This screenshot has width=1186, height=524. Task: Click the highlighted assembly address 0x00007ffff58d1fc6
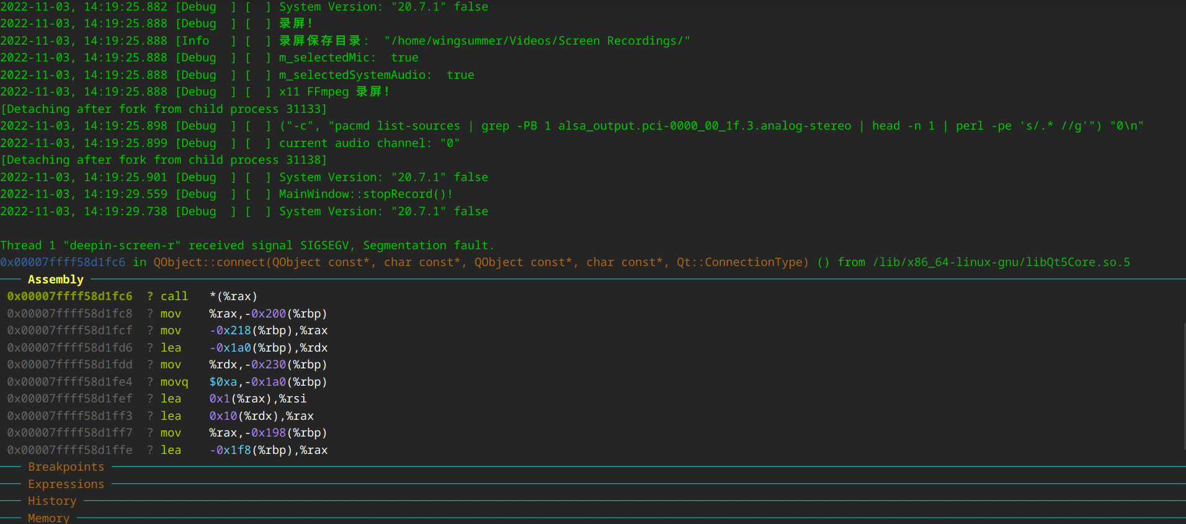(69, 296)
